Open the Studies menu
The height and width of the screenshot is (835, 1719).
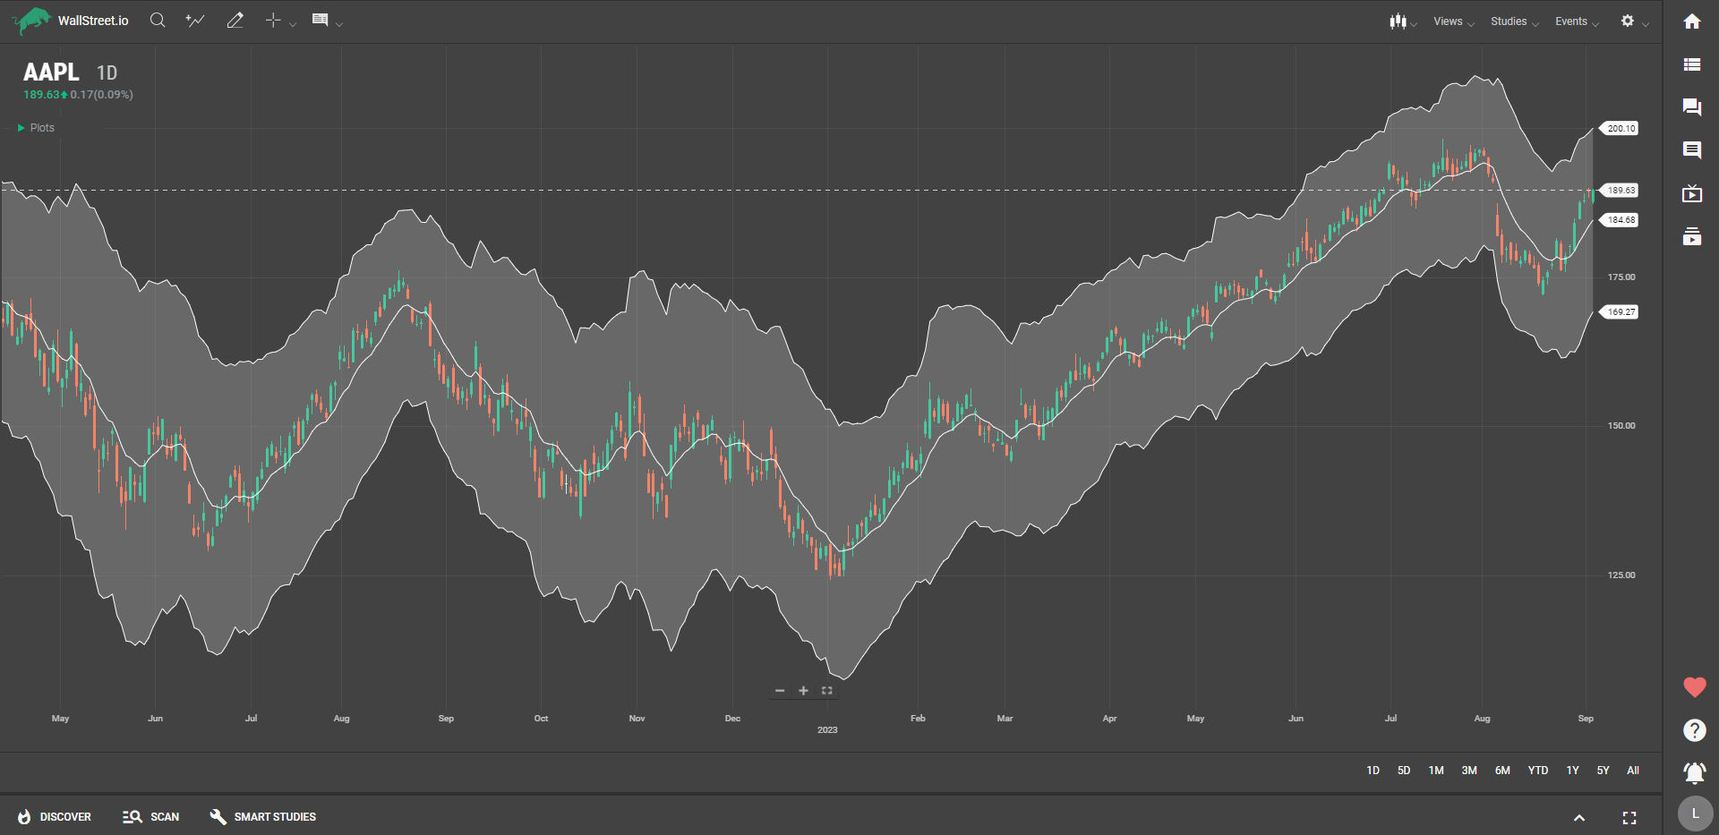point(1514,21)
